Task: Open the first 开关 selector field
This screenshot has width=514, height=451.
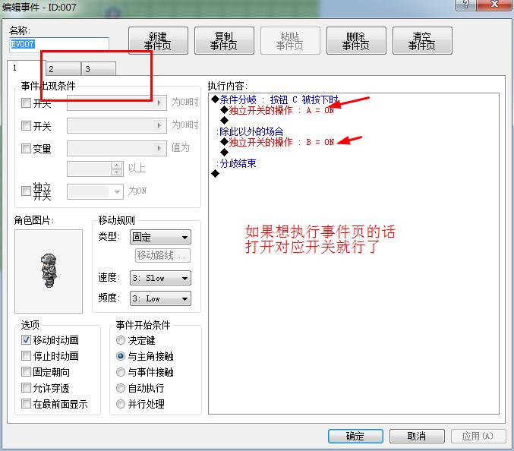Action: [x=117, y=103]
